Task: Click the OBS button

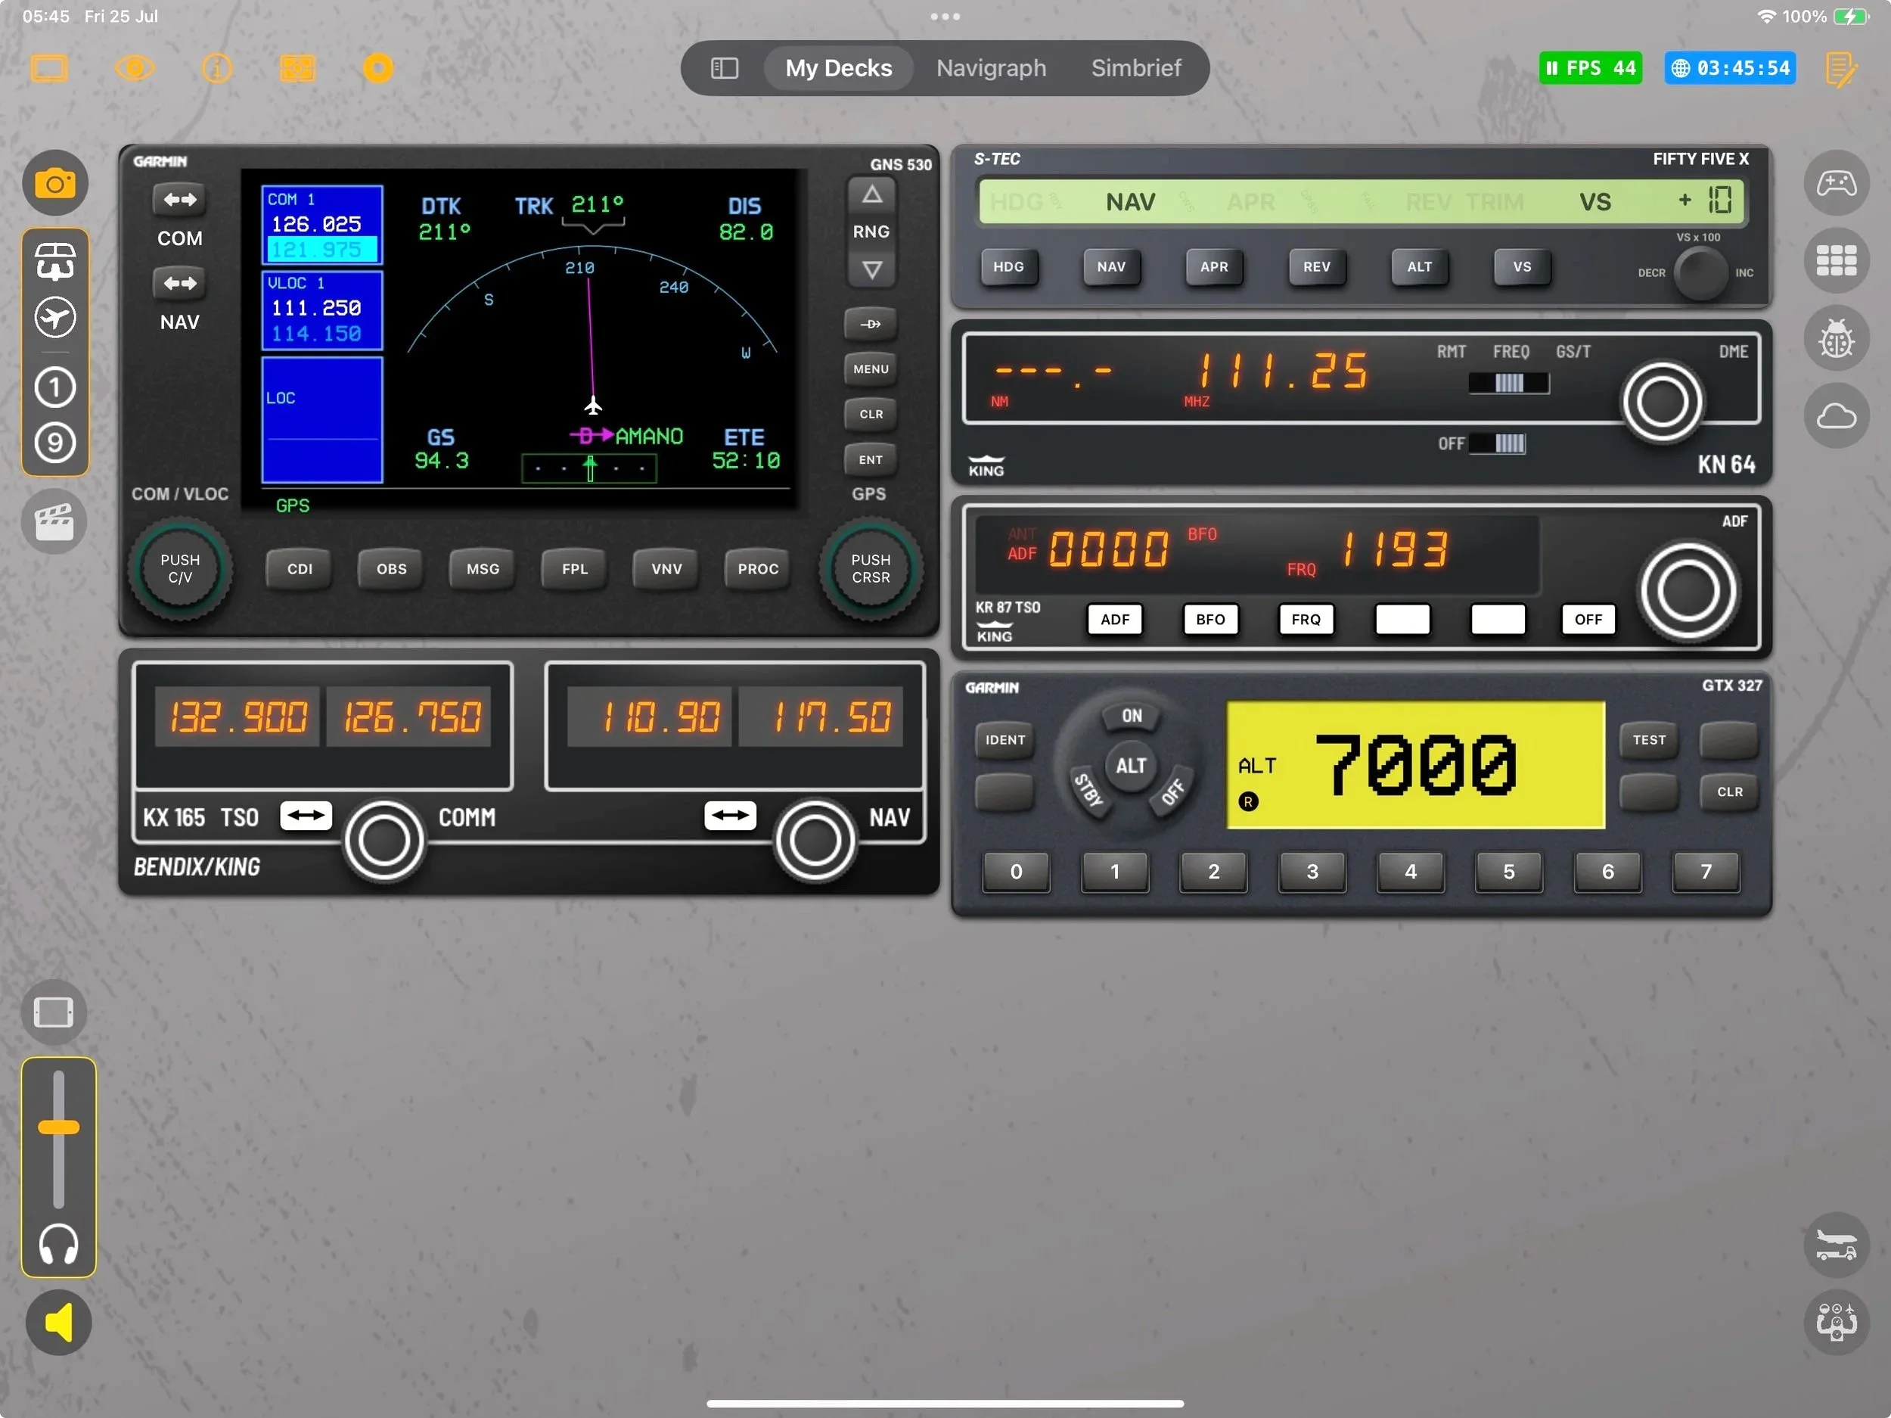Action: (392, 570)
